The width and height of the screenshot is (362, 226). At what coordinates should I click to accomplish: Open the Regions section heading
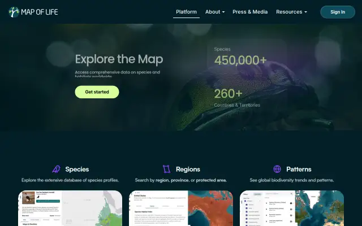coord(188,169)
